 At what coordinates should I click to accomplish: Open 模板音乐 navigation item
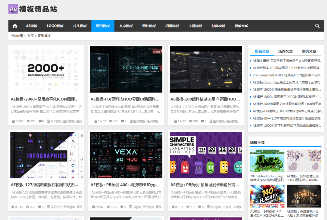241,26
